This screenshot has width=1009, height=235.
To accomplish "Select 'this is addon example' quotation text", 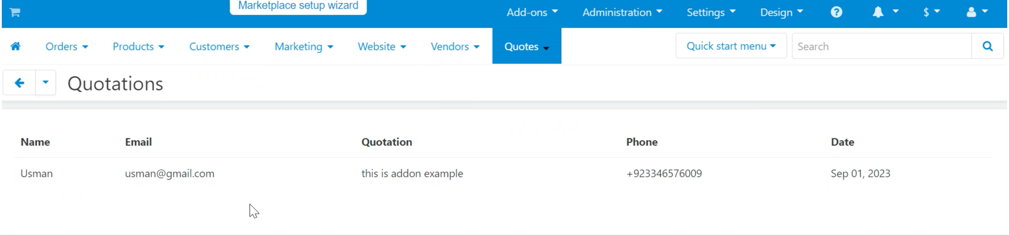I will (412, 174).
